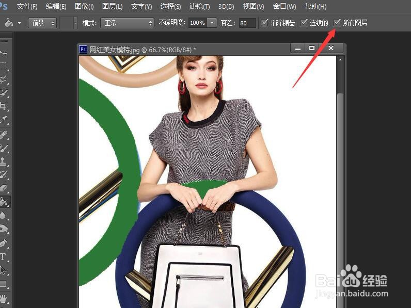Maximize the document window
Viewport: 411px width, 308px height.
click(312, 48)
